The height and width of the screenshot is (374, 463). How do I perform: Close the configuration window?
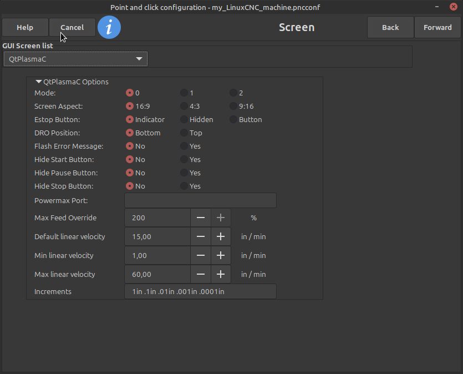(x=454, y=7)
